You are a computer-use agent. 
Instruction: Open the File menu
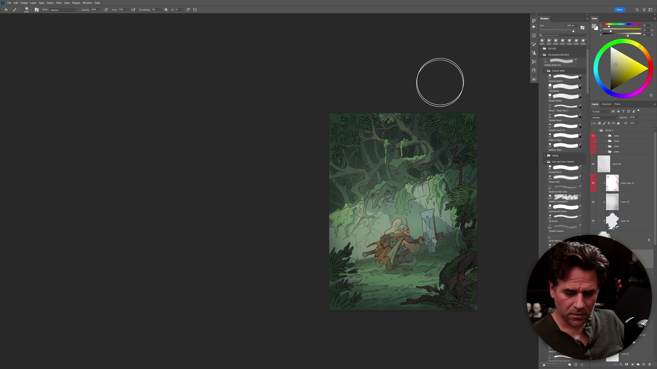coord(9,3)
